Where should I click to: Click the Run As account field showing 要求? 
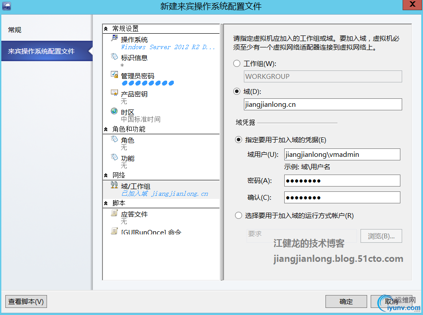click(x=302, y=236)
